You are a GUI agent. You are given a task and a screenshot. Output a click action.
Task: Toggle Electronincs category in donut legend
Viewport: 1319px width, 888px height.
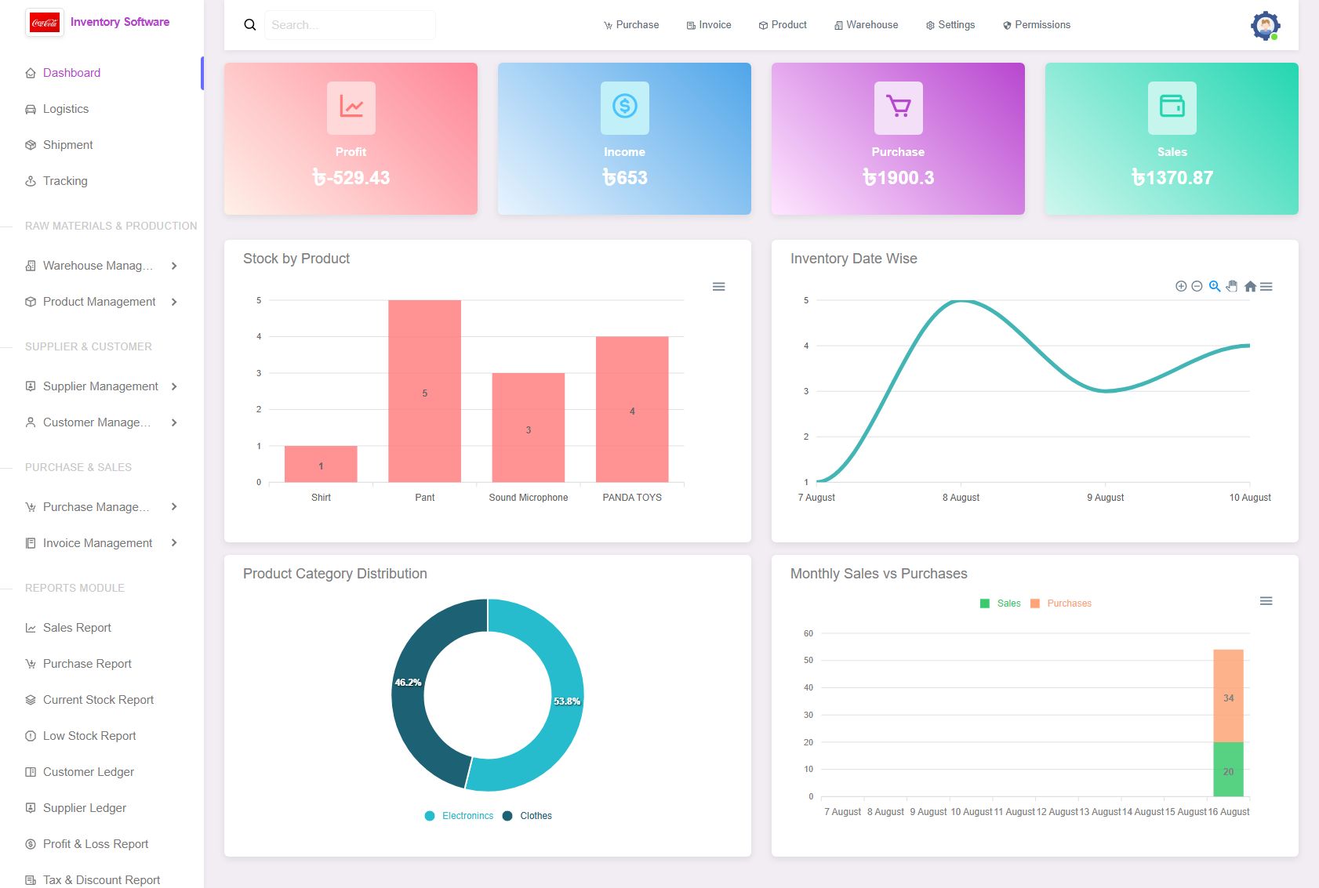click(460, 816)
